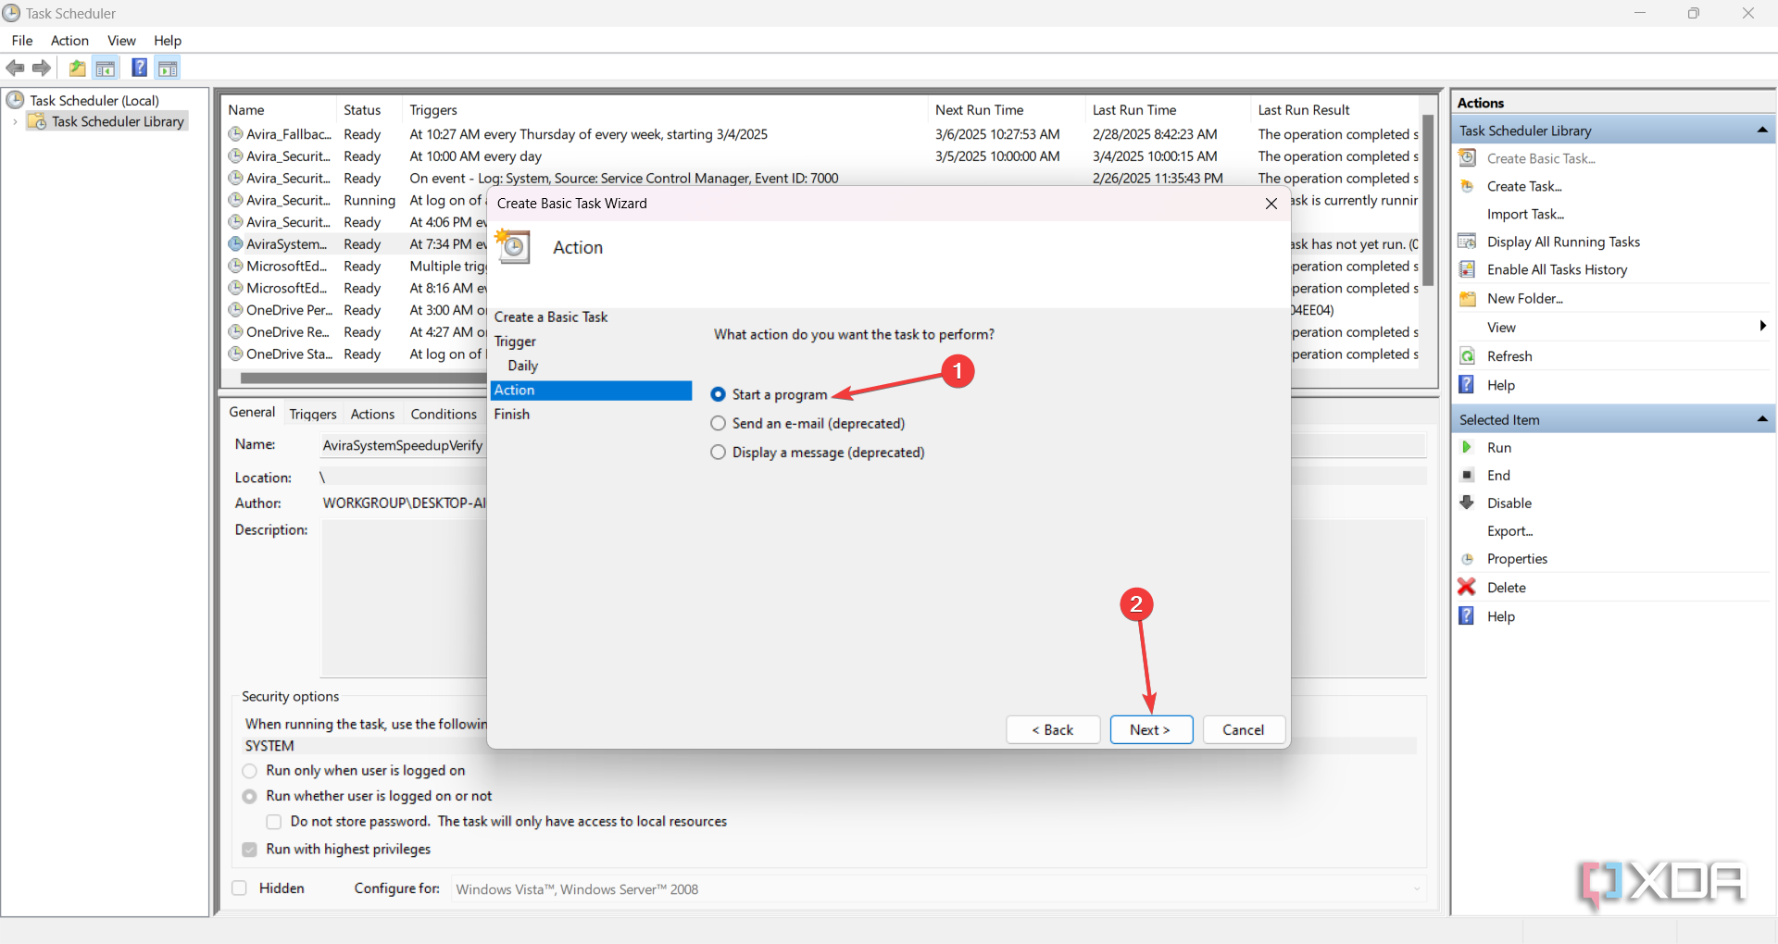The width and height of the screenshot is (1778, 944).
Task: Click the Task Scheduler (Local) clock icon
Action: coord(15,100)
